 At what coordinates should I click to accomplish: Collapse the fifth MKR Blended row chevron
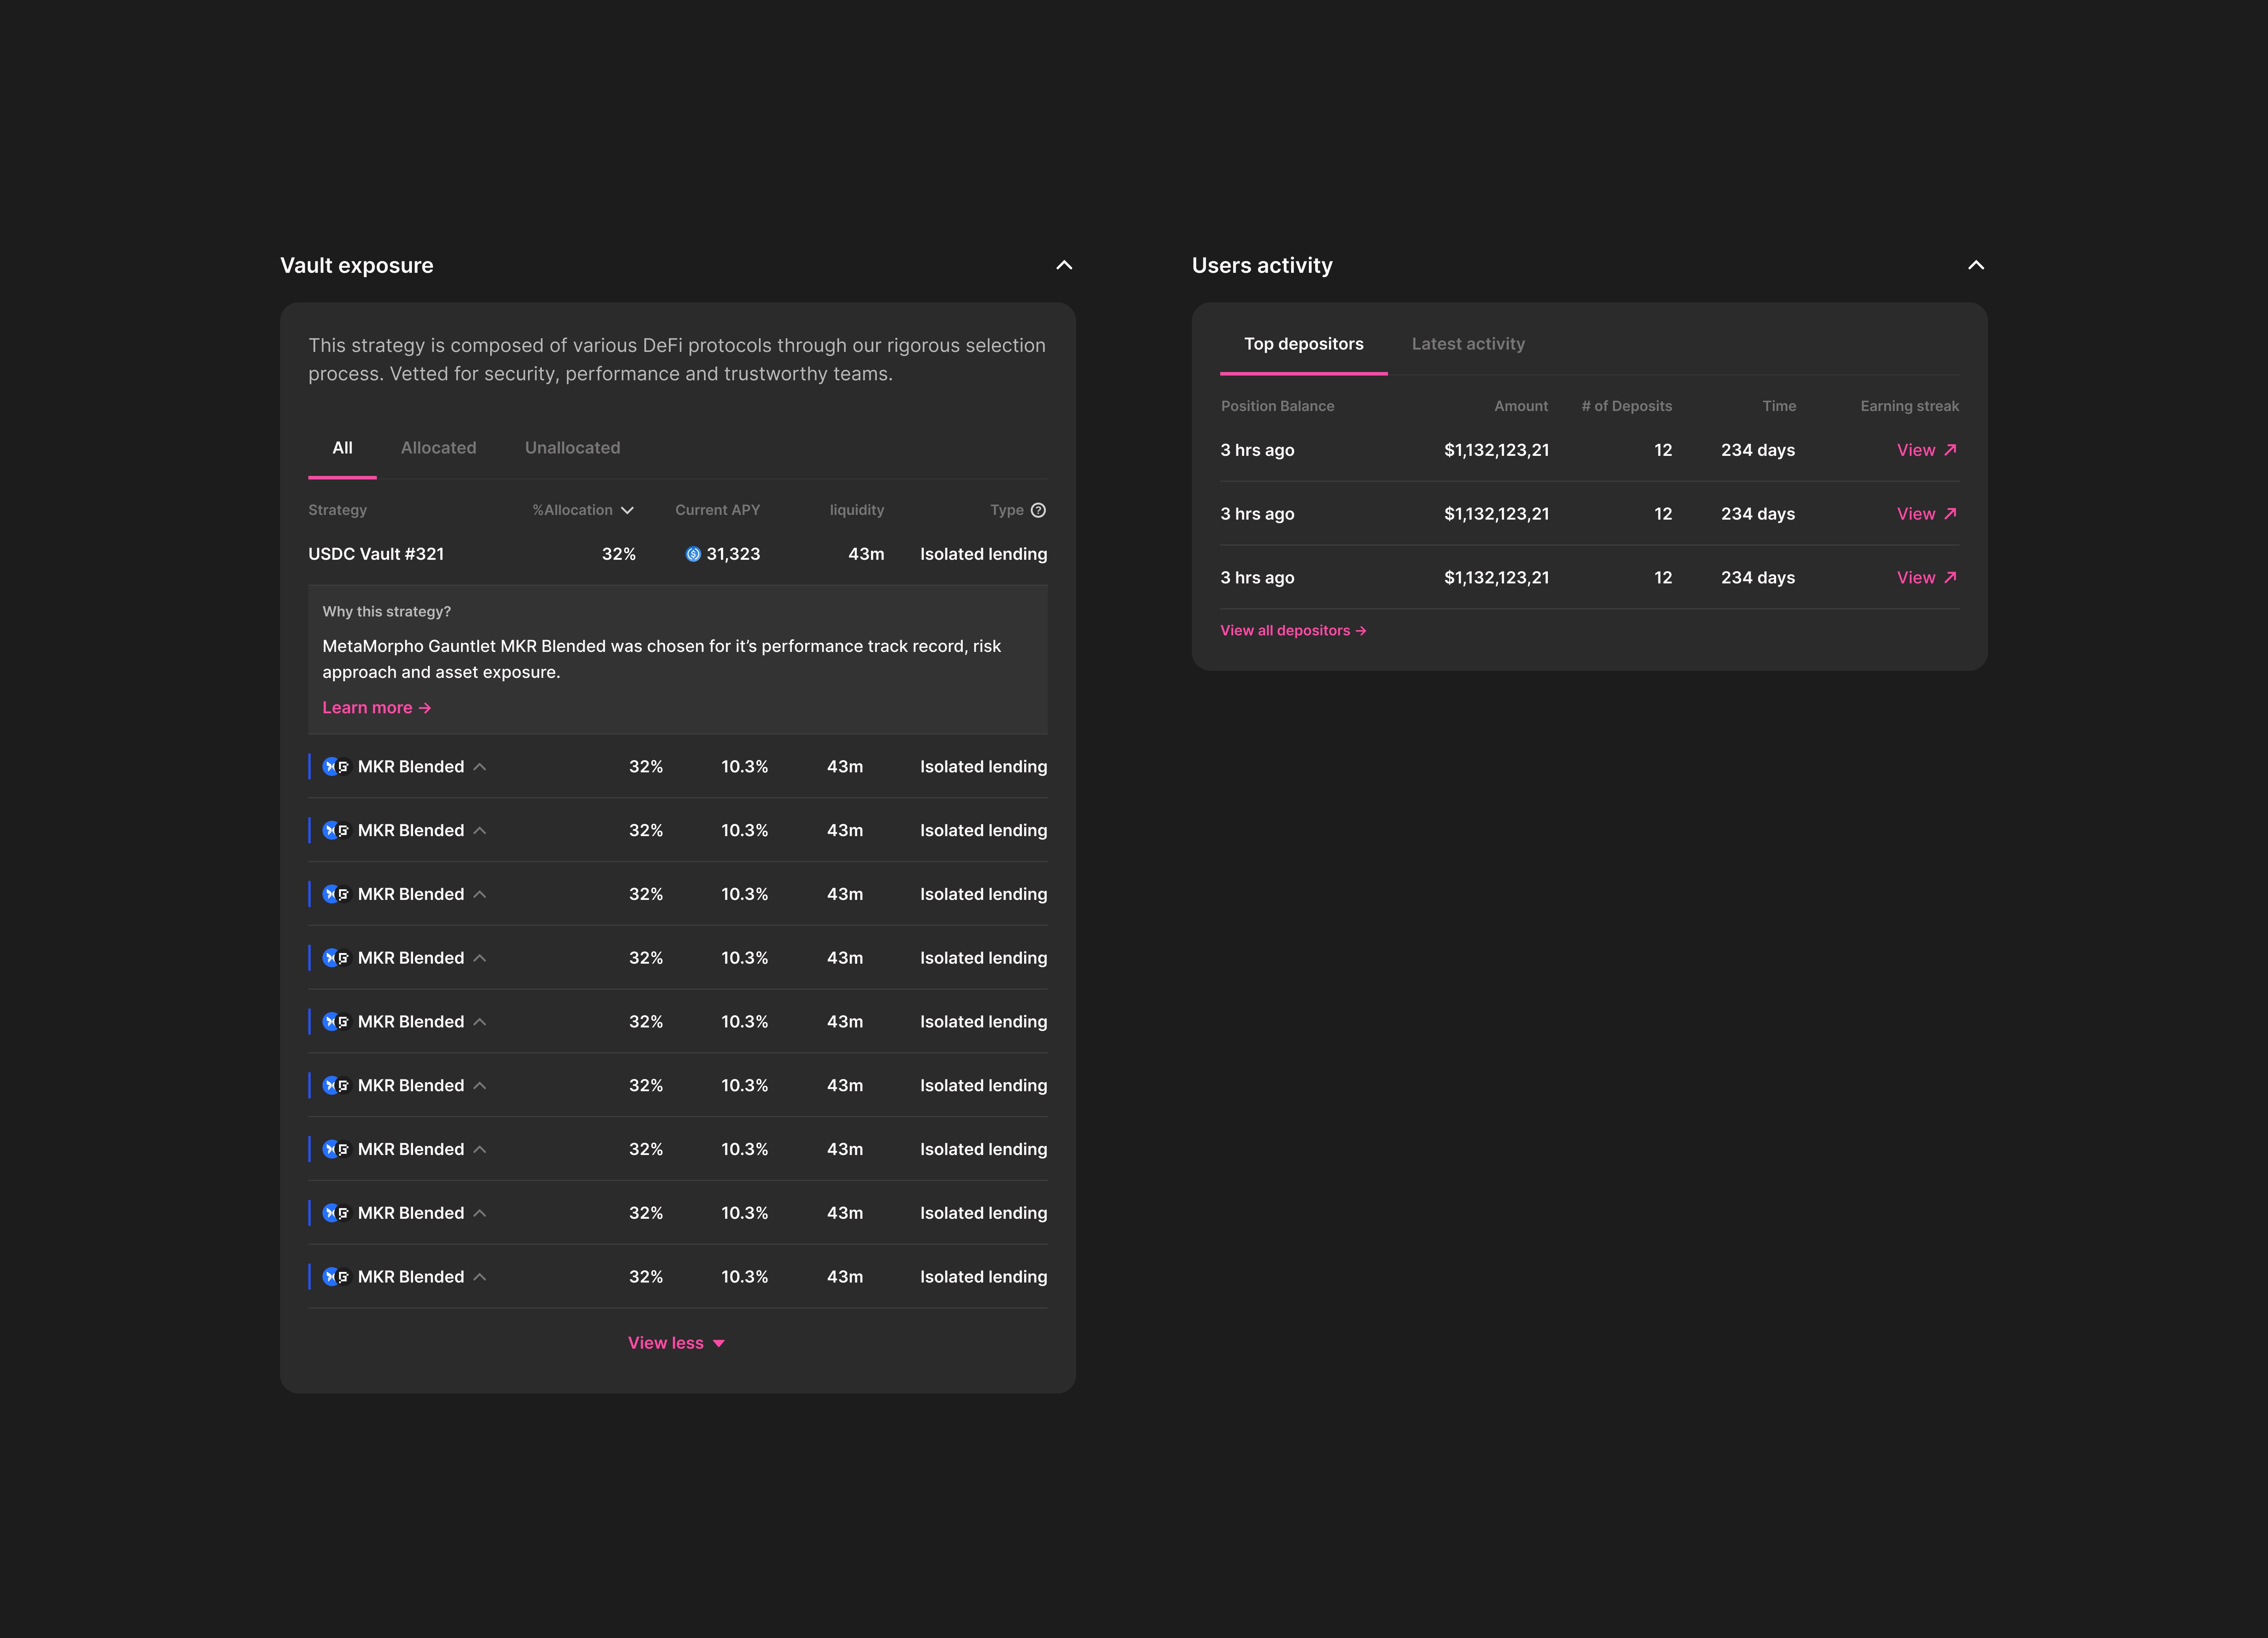(480, 1022)
